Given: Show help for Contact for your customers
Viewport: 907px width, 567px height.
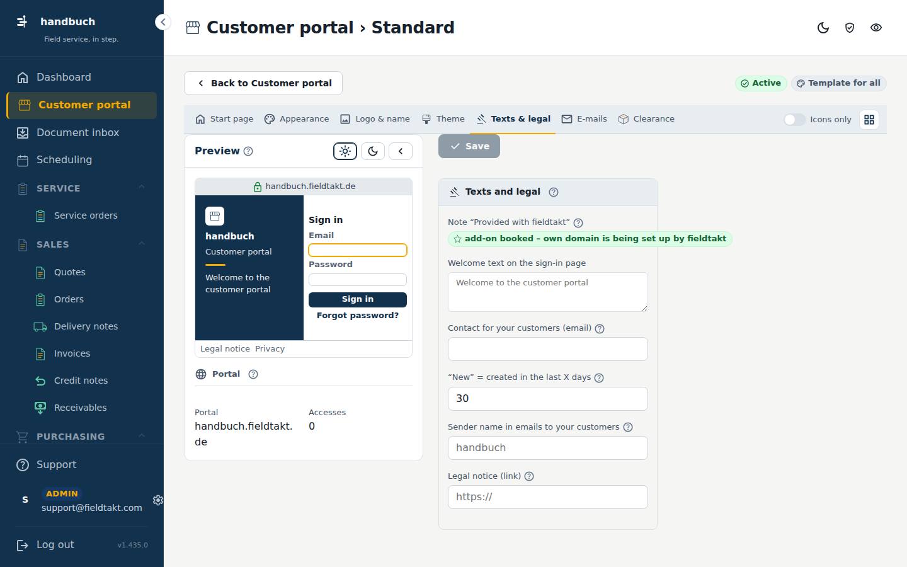Looking at the screenshot, I should (x=600, y=328).
